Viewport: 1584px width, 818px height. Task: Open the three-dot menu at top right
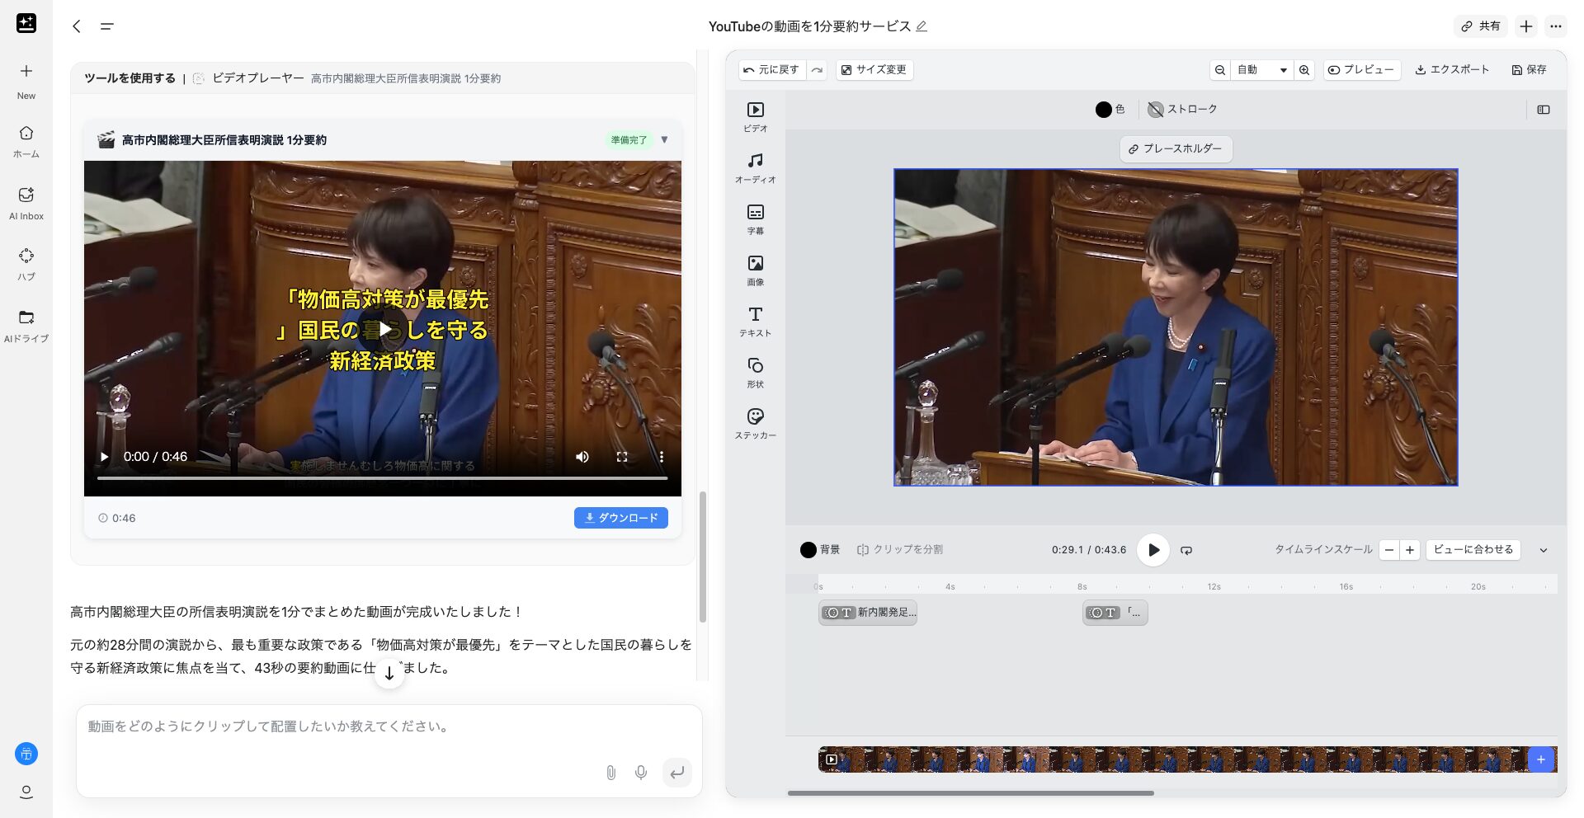[1556, 26]
